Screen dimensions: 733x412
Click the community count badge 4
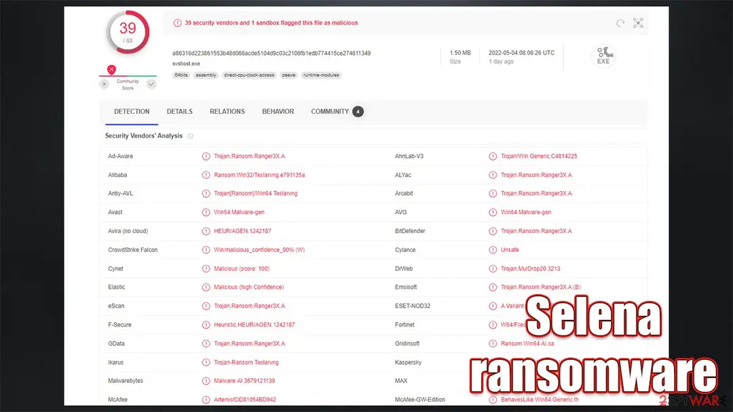pos(358,112)
